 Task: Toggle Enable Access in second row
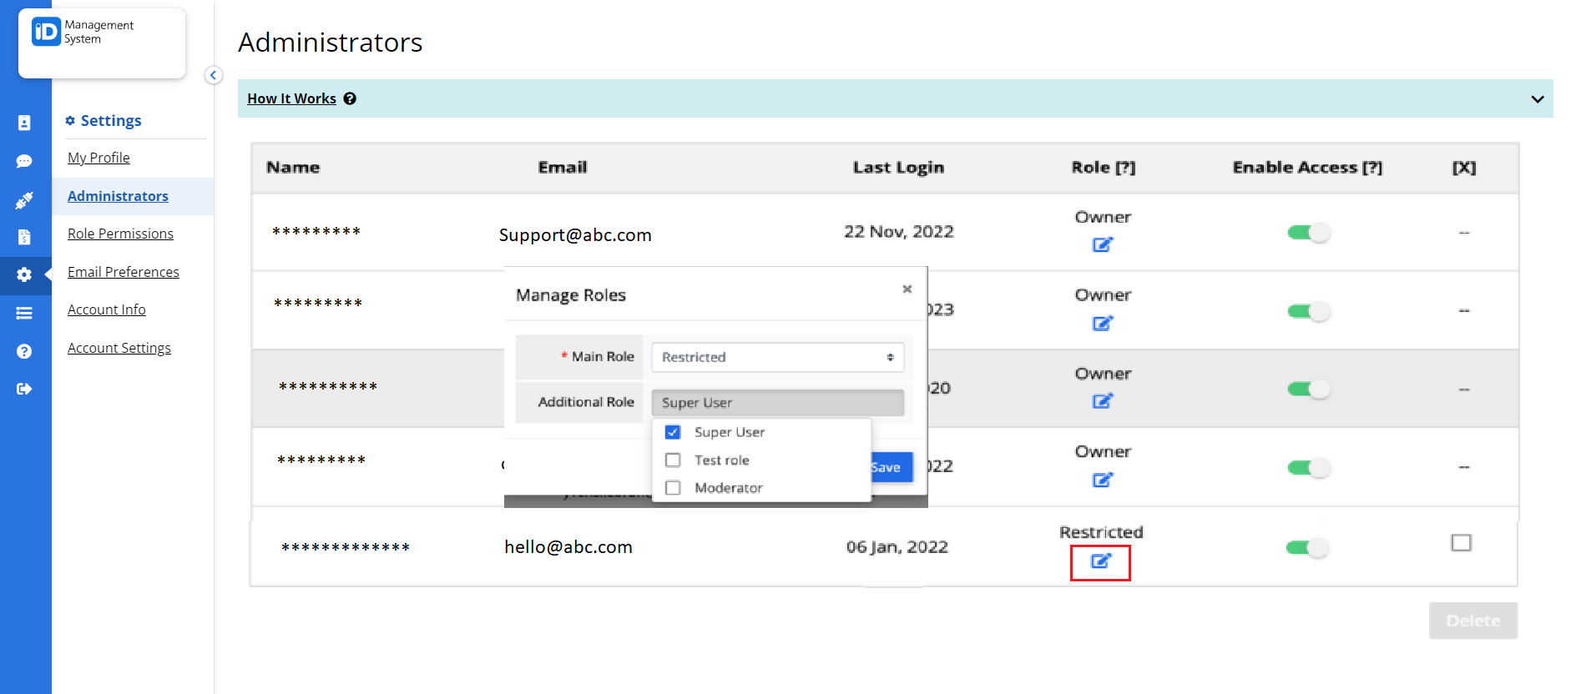(1308, 311)
